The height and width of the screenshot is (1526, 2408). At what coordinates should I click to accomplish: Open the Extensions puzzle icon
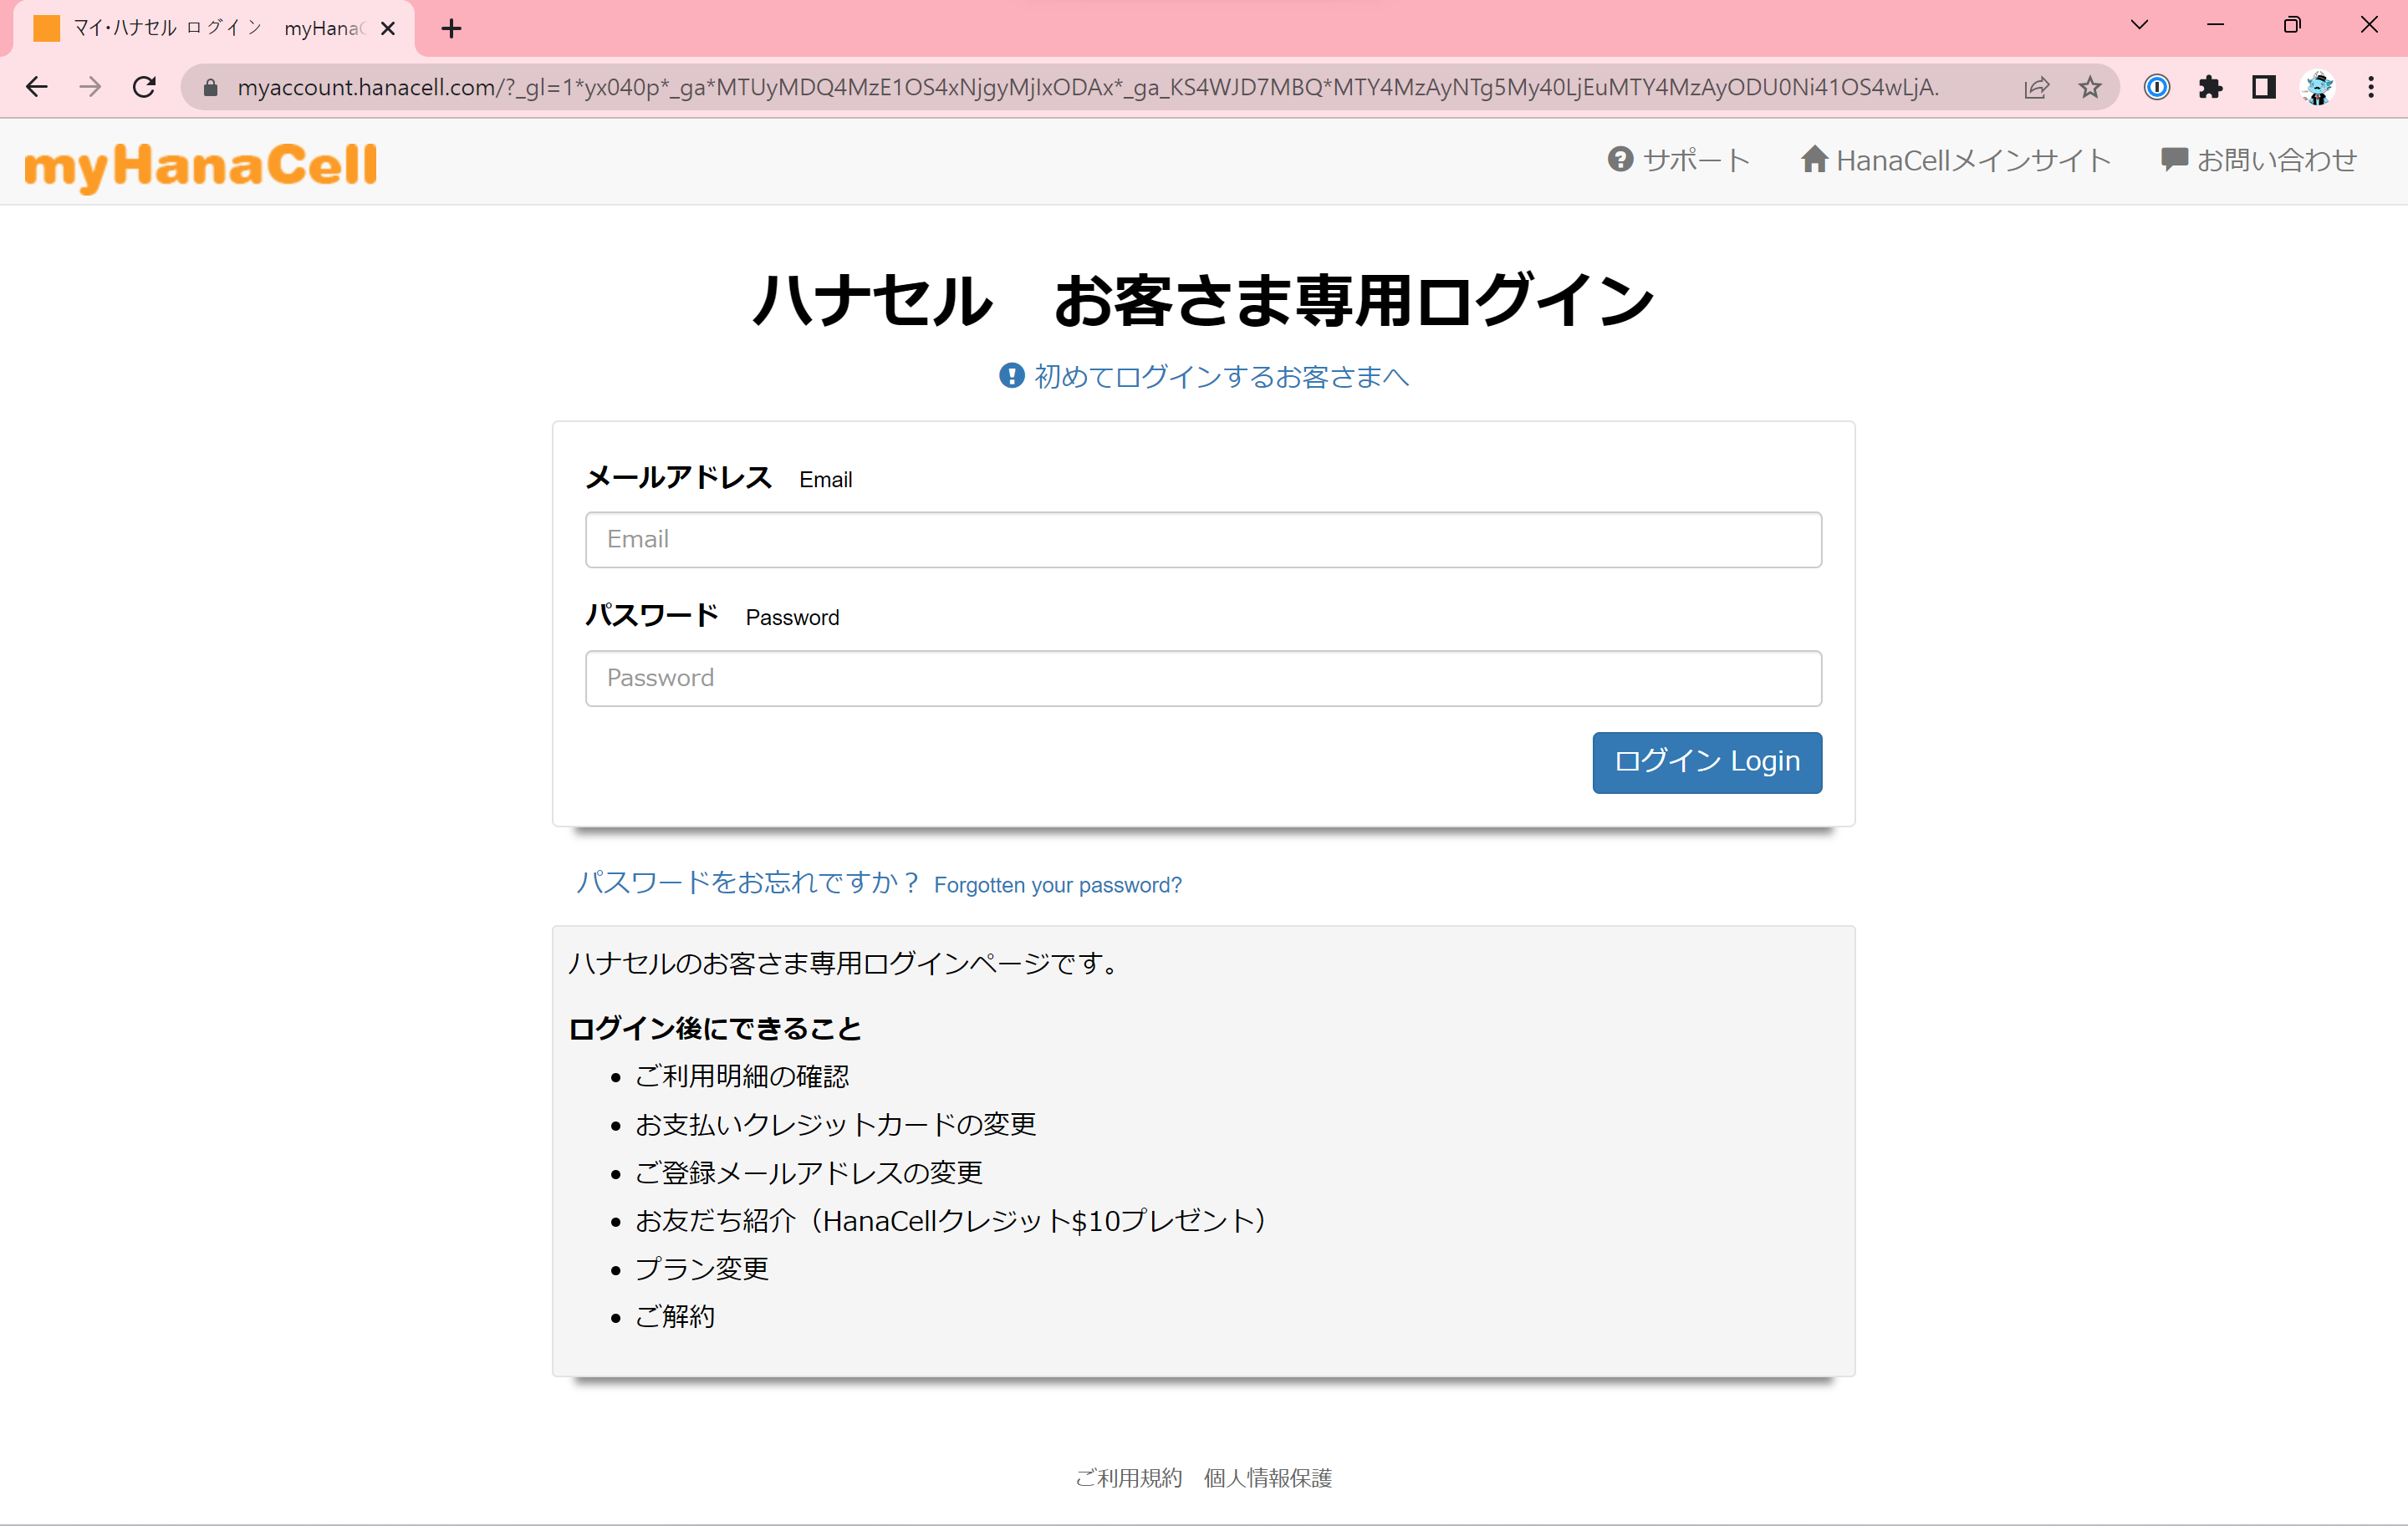point(2210,88)
